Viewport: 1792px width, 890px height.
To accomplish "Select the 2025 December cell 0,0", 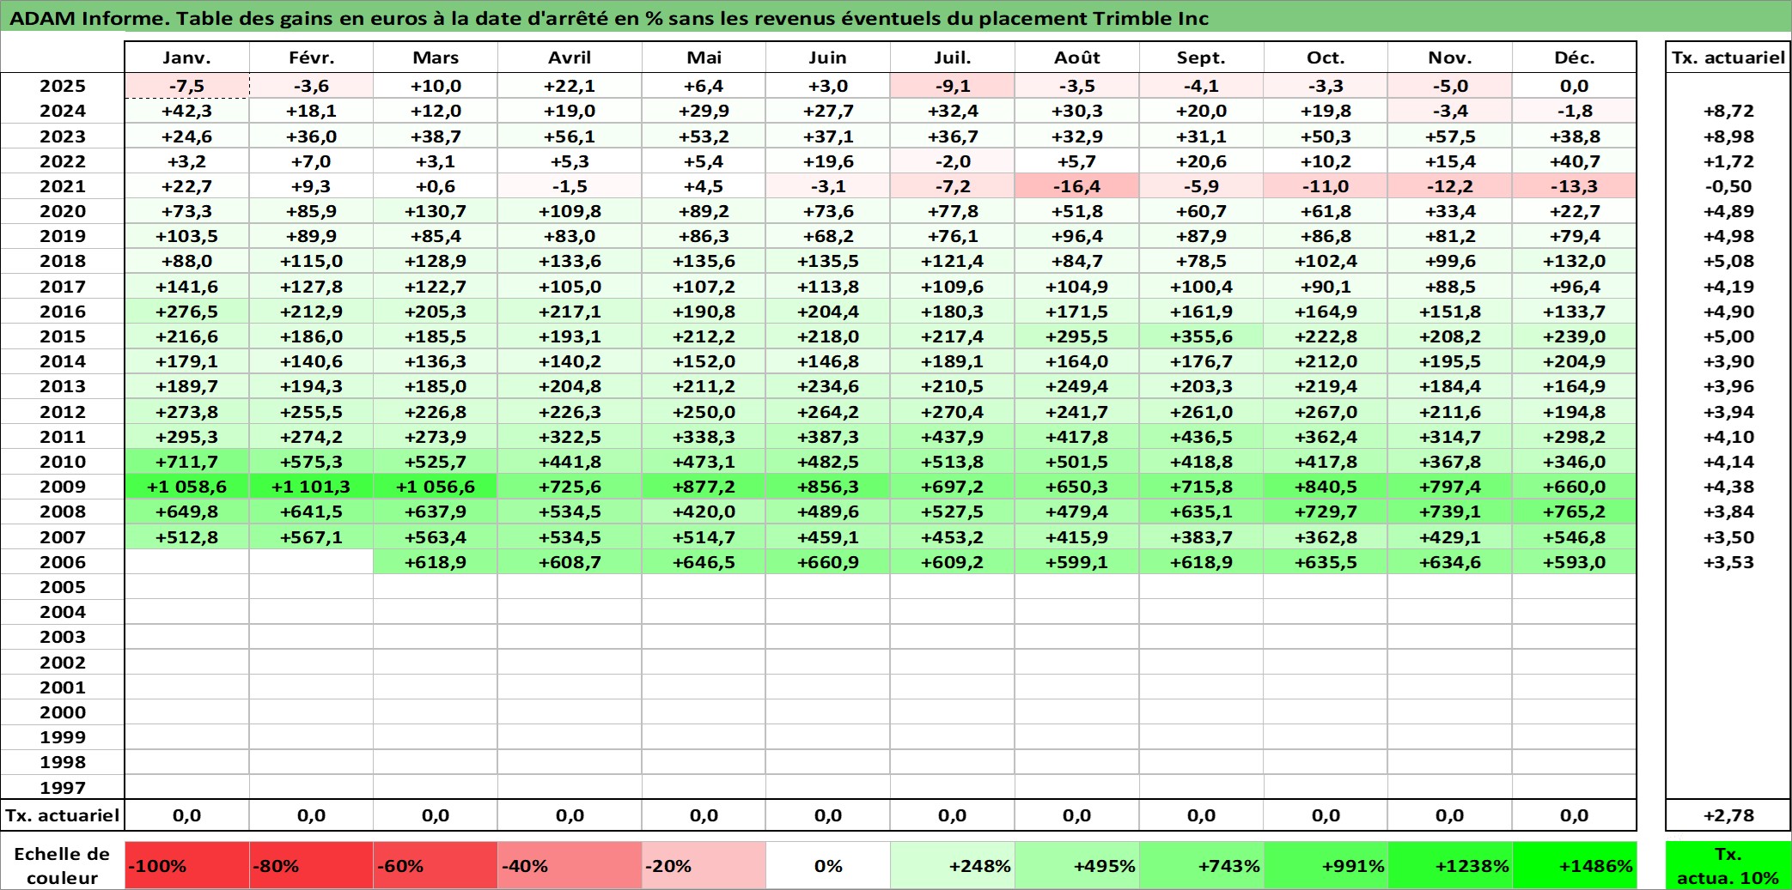I will click(x=1574, y=86).
